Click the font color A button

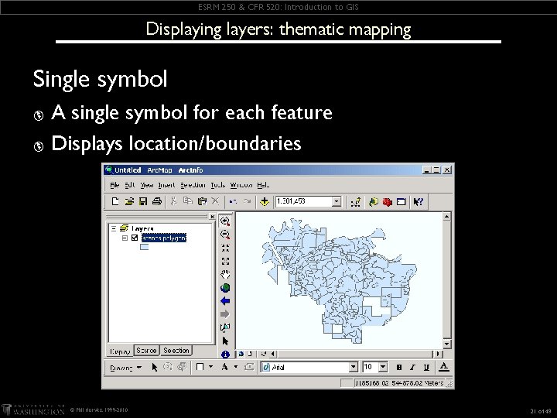443,367
